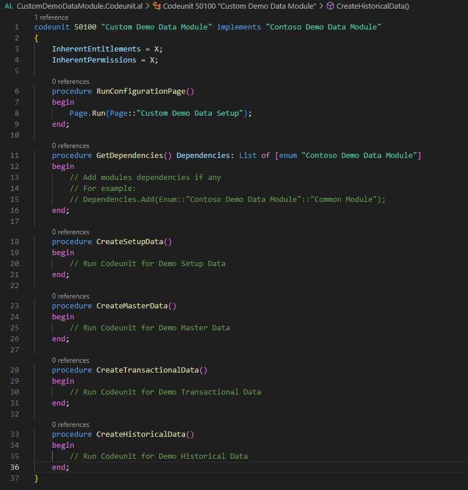Click comment 'Run Codeunit for Demo Setup Data'
This screenshot has width=468, height=490.
coord(148,264)
